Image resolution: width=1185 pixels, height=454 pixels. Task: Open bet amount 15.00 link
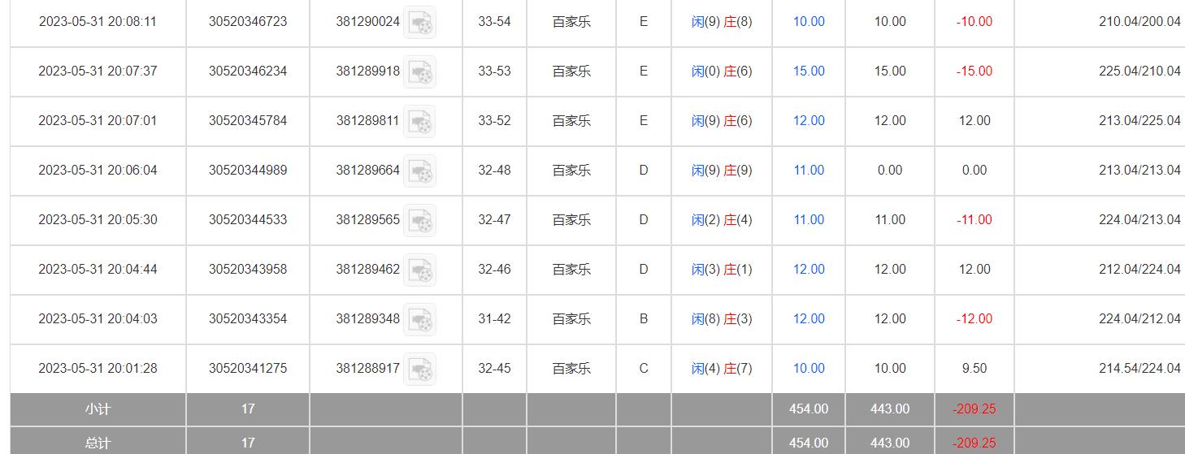[809, 71]
